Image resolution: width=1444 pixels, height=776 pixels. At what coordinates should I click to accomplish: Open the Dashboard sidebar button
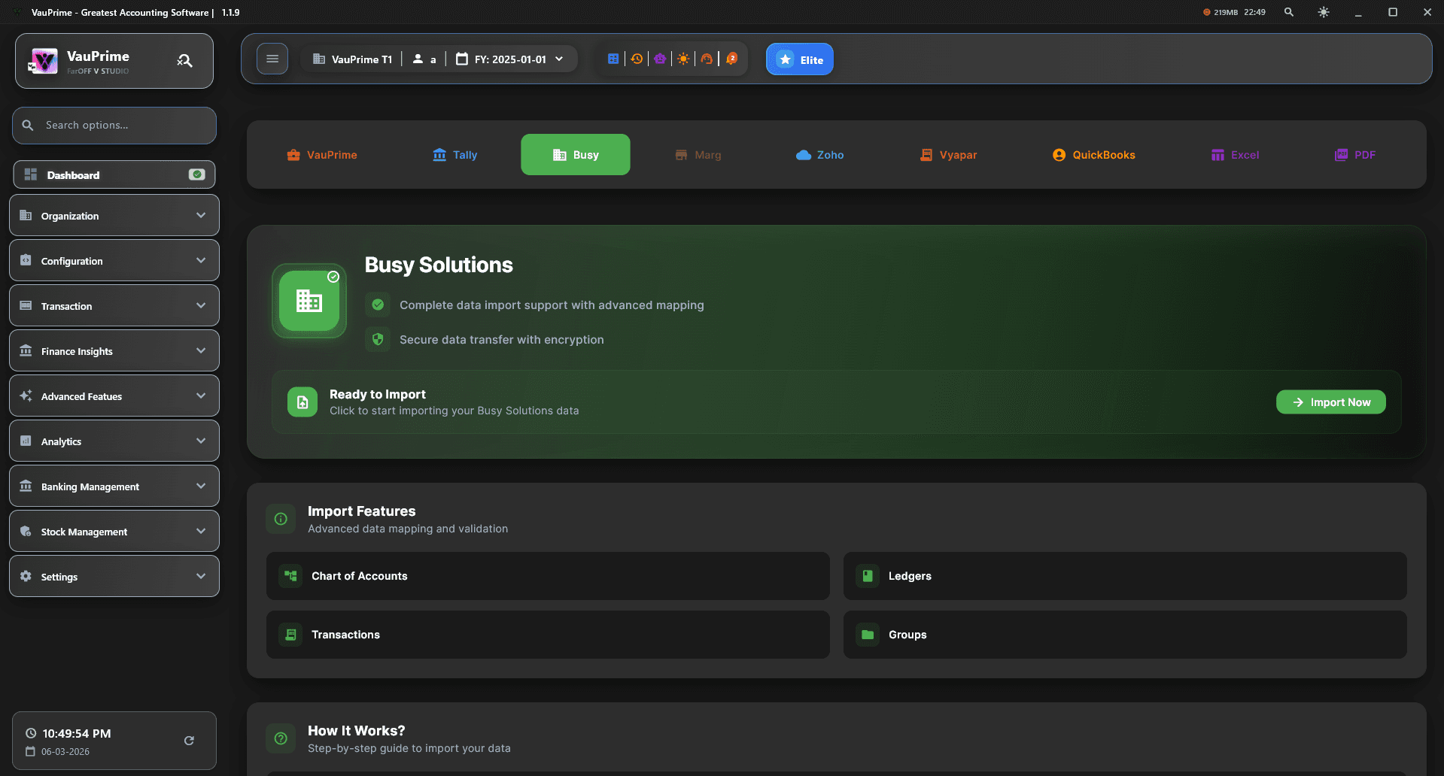pos(114,174)
